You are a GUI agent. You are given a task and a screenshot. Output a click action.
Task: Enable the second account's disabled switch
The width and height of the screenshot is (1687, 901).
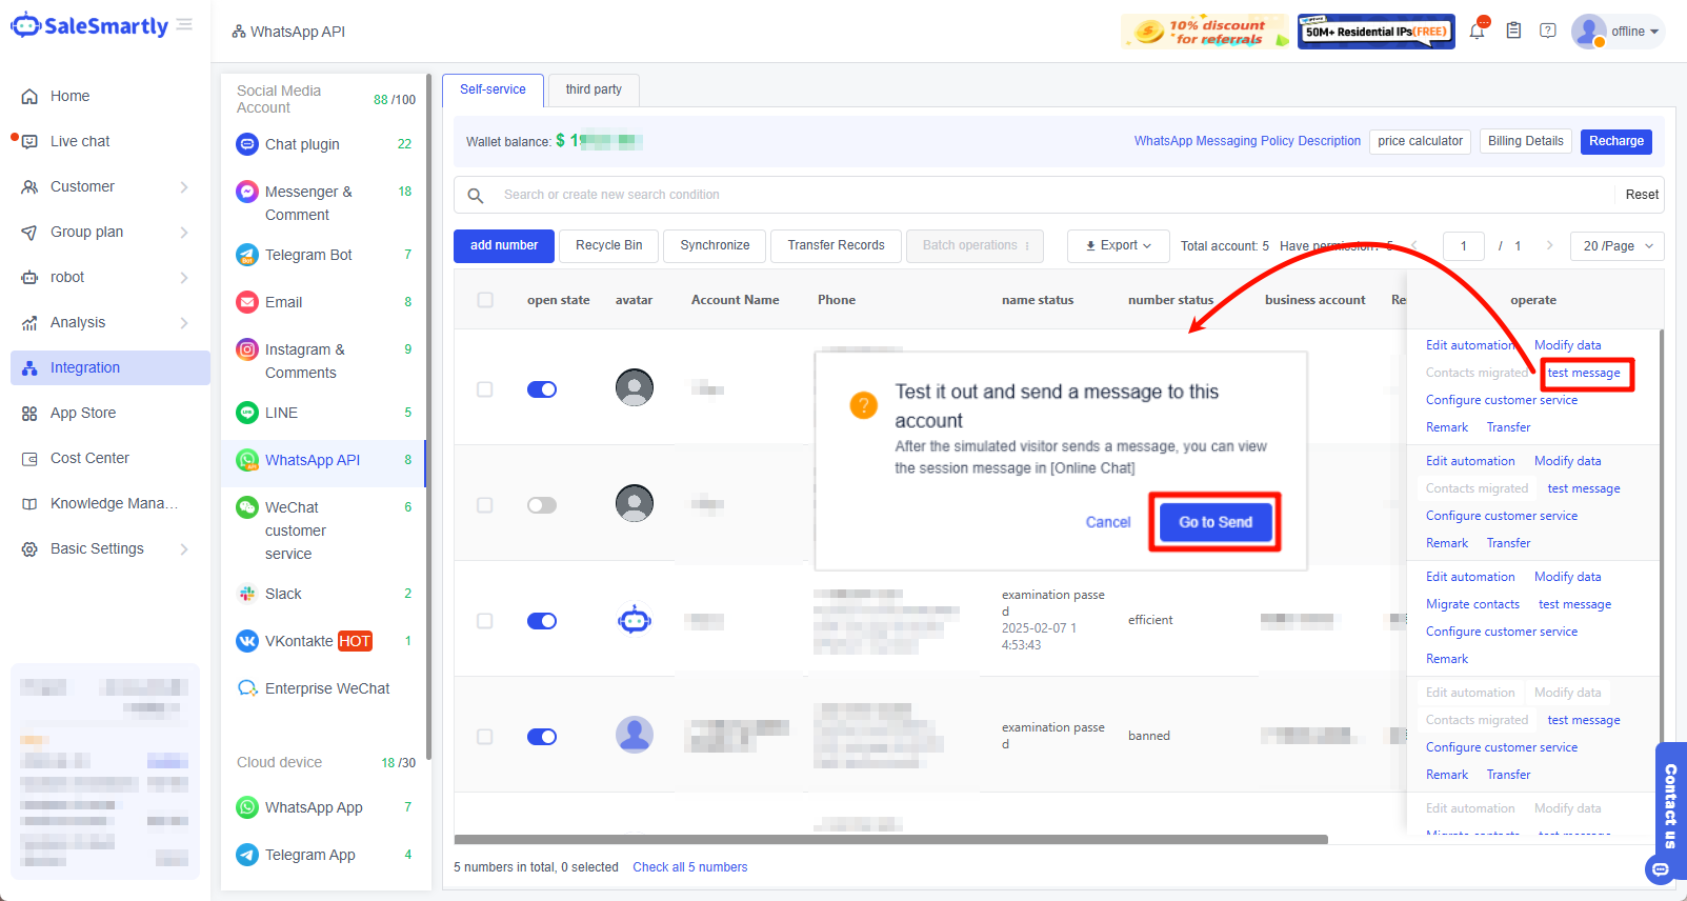coord(542,506)
